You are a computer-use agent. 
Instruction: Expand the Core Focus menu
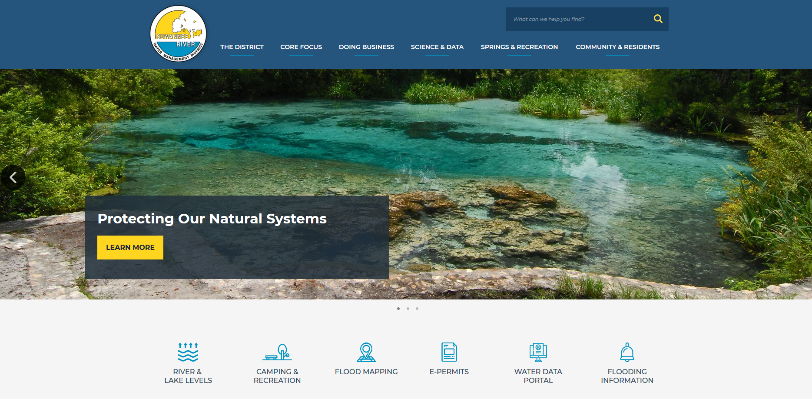pos(301,47)
